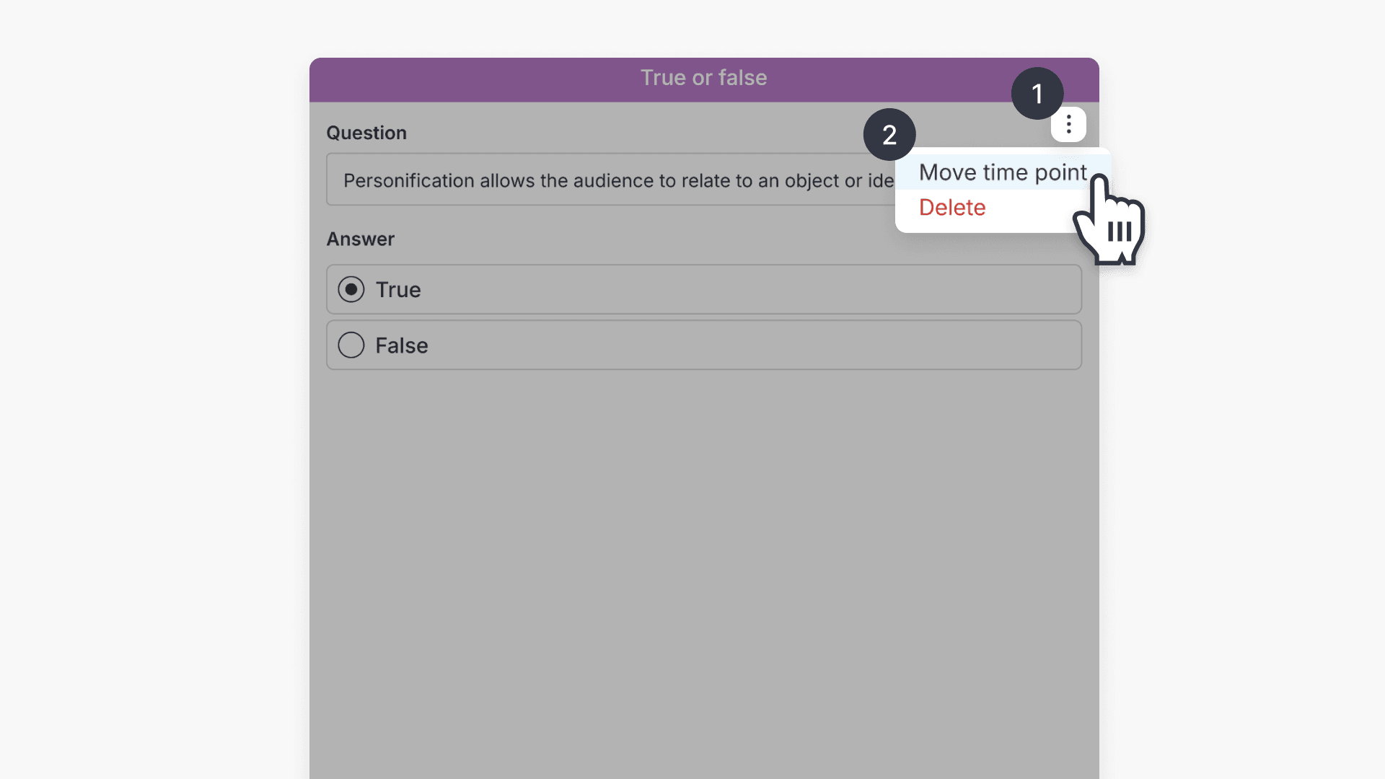The height and width of the screenshot is (779, 1385).
Task: Click the True or false header title
Action: pos(703,78)
